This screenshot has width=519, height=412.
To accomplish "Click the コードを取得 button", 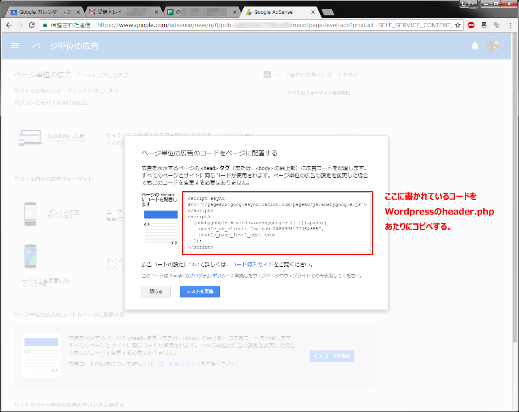I will 332,356.
